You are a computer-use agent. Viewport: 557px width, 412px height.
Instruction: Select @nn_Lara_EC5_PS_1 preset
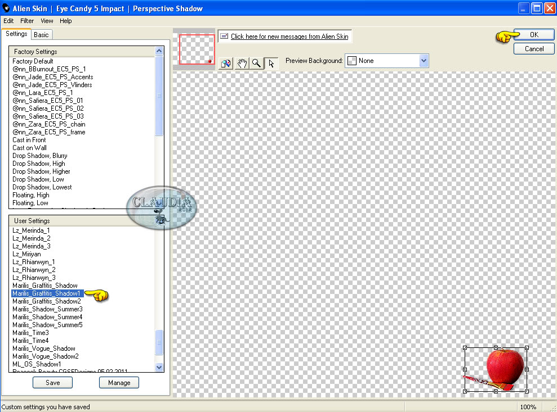pos(43,93)
